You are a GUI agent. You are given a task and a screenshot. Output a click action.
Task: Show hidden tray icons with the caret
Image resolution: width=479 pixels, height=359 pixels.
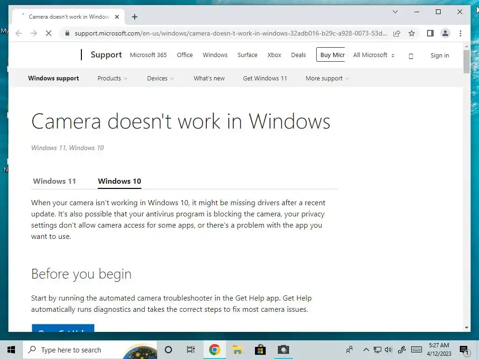[366, 350]
